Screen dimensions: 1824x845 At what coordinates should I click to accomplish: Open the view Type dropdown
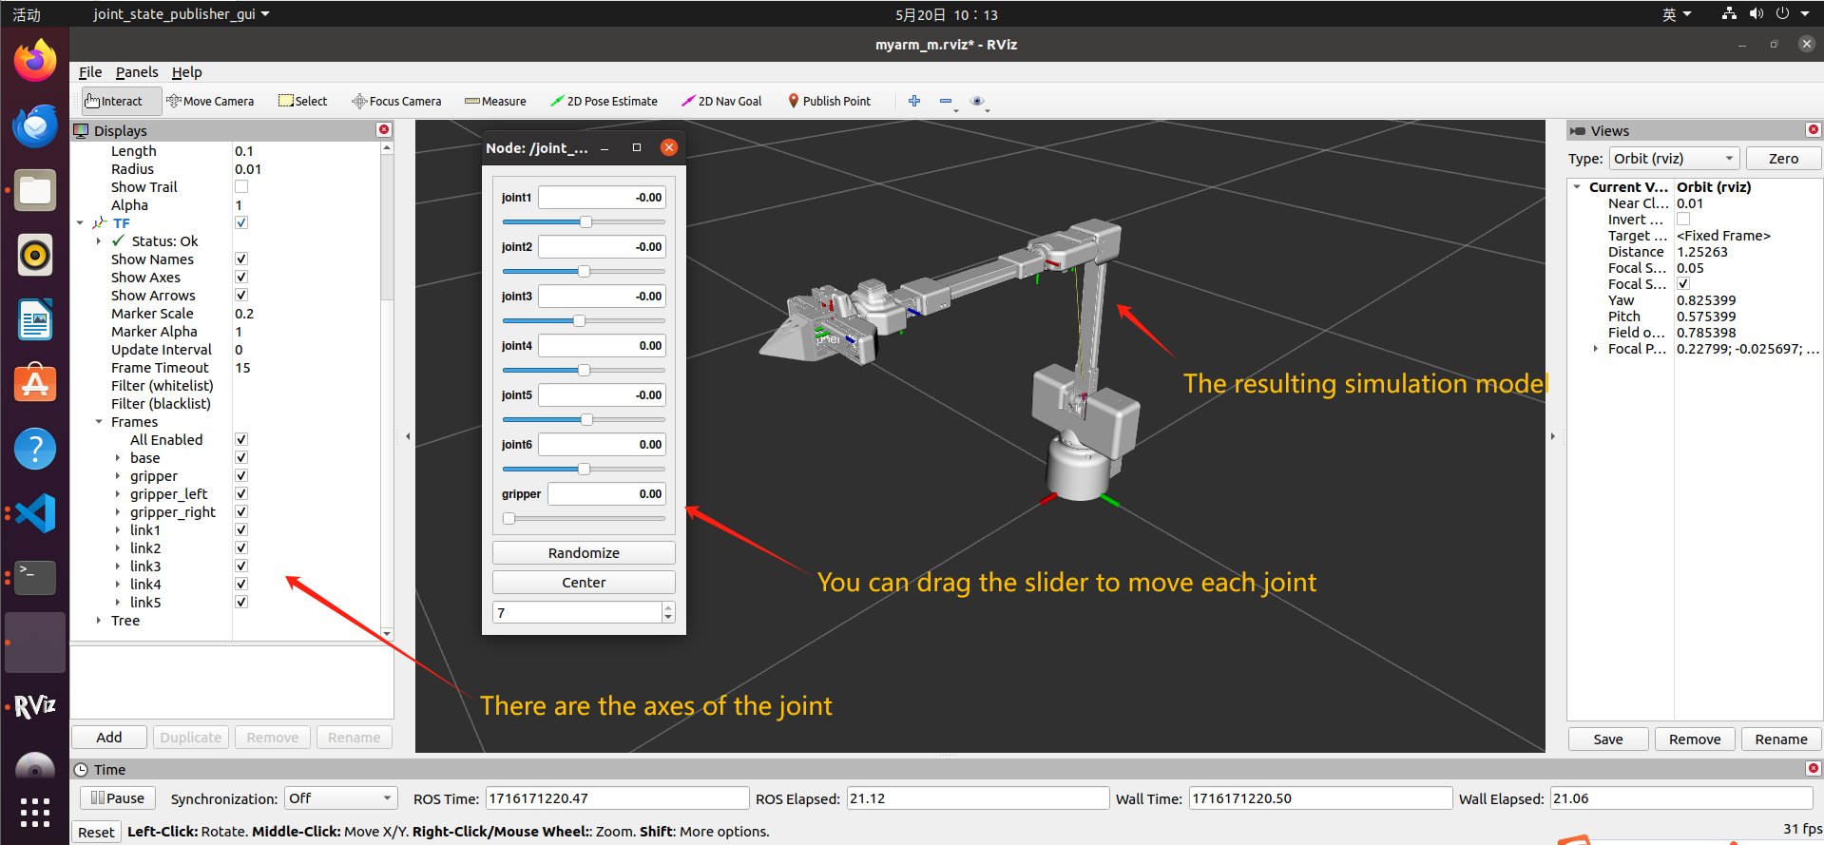click(x=1674, y=159)
